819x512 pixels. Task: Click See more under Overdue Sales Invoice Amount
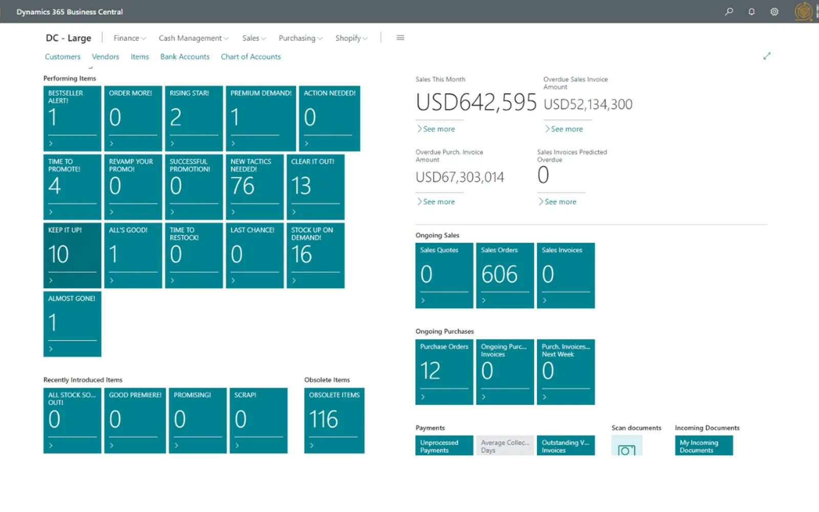pos(564,129)
